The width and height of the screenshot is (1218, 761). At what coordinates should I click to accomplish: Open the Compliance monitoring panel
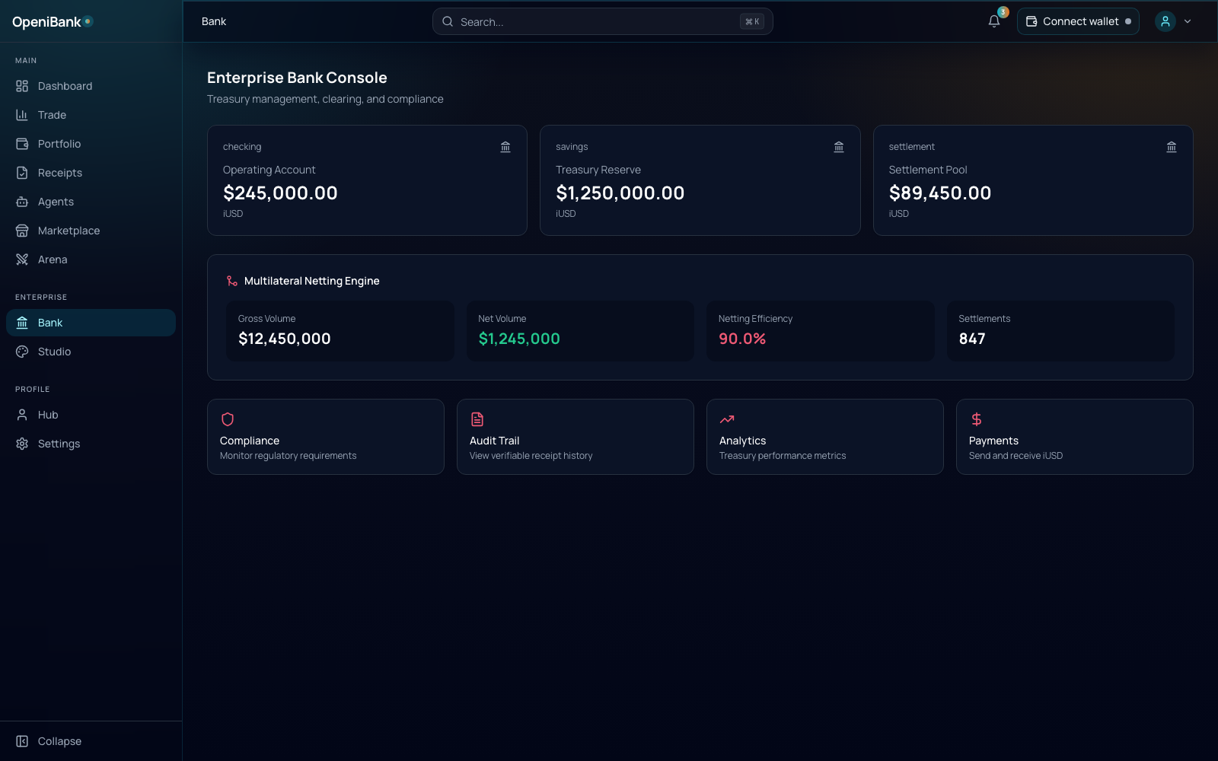325,437
